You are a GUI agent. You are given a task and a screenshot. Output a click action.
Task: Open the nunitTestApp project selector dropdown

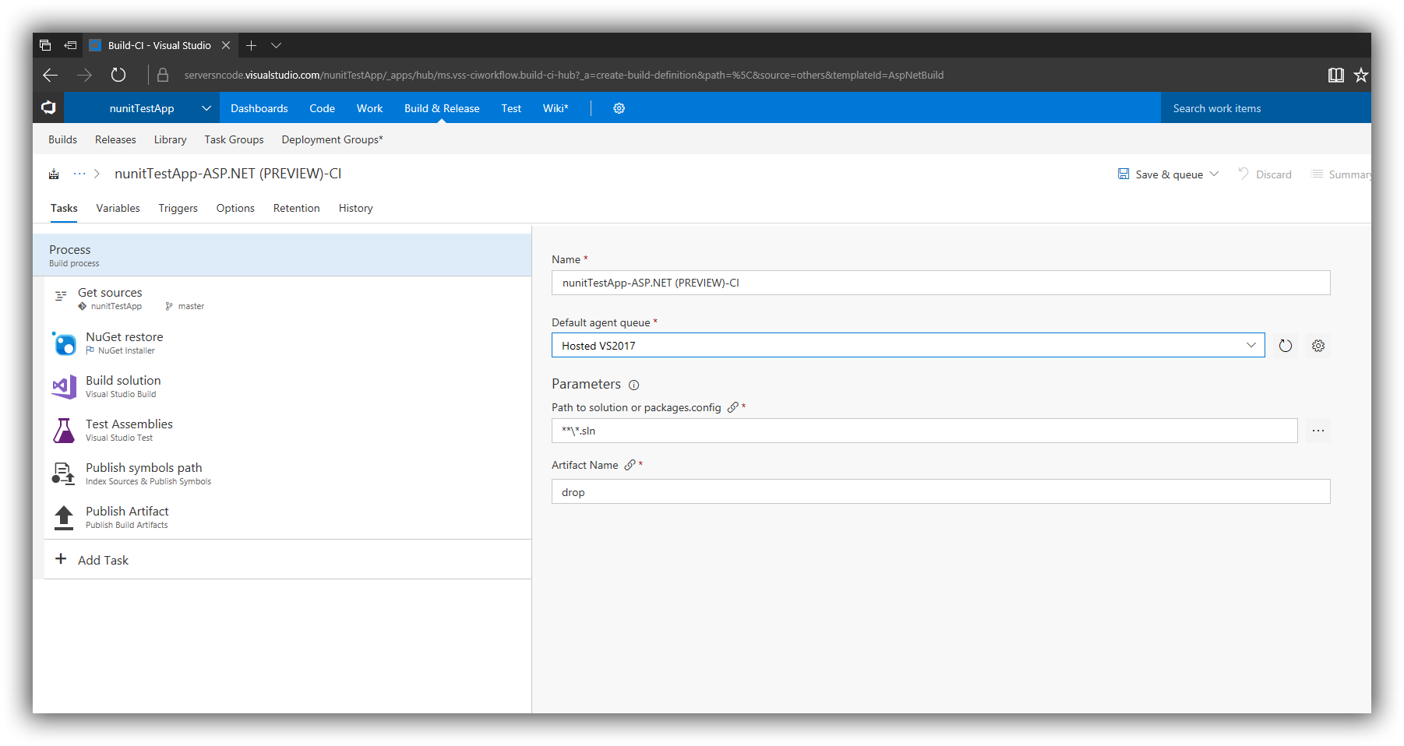tap(206, 108)
